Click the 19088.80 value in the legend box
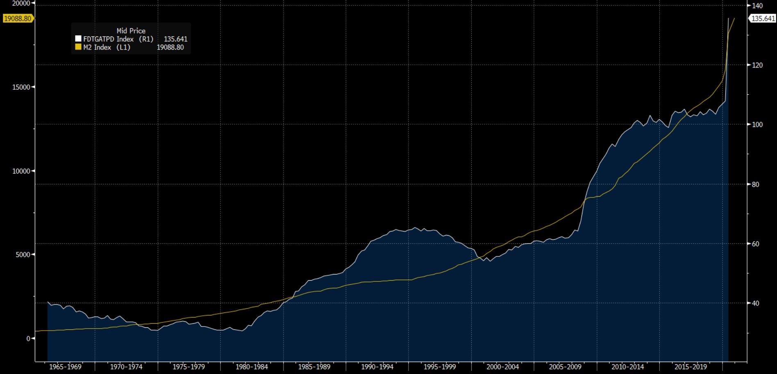The height and width of the screenshot is (374, 777). coord(170,47)
